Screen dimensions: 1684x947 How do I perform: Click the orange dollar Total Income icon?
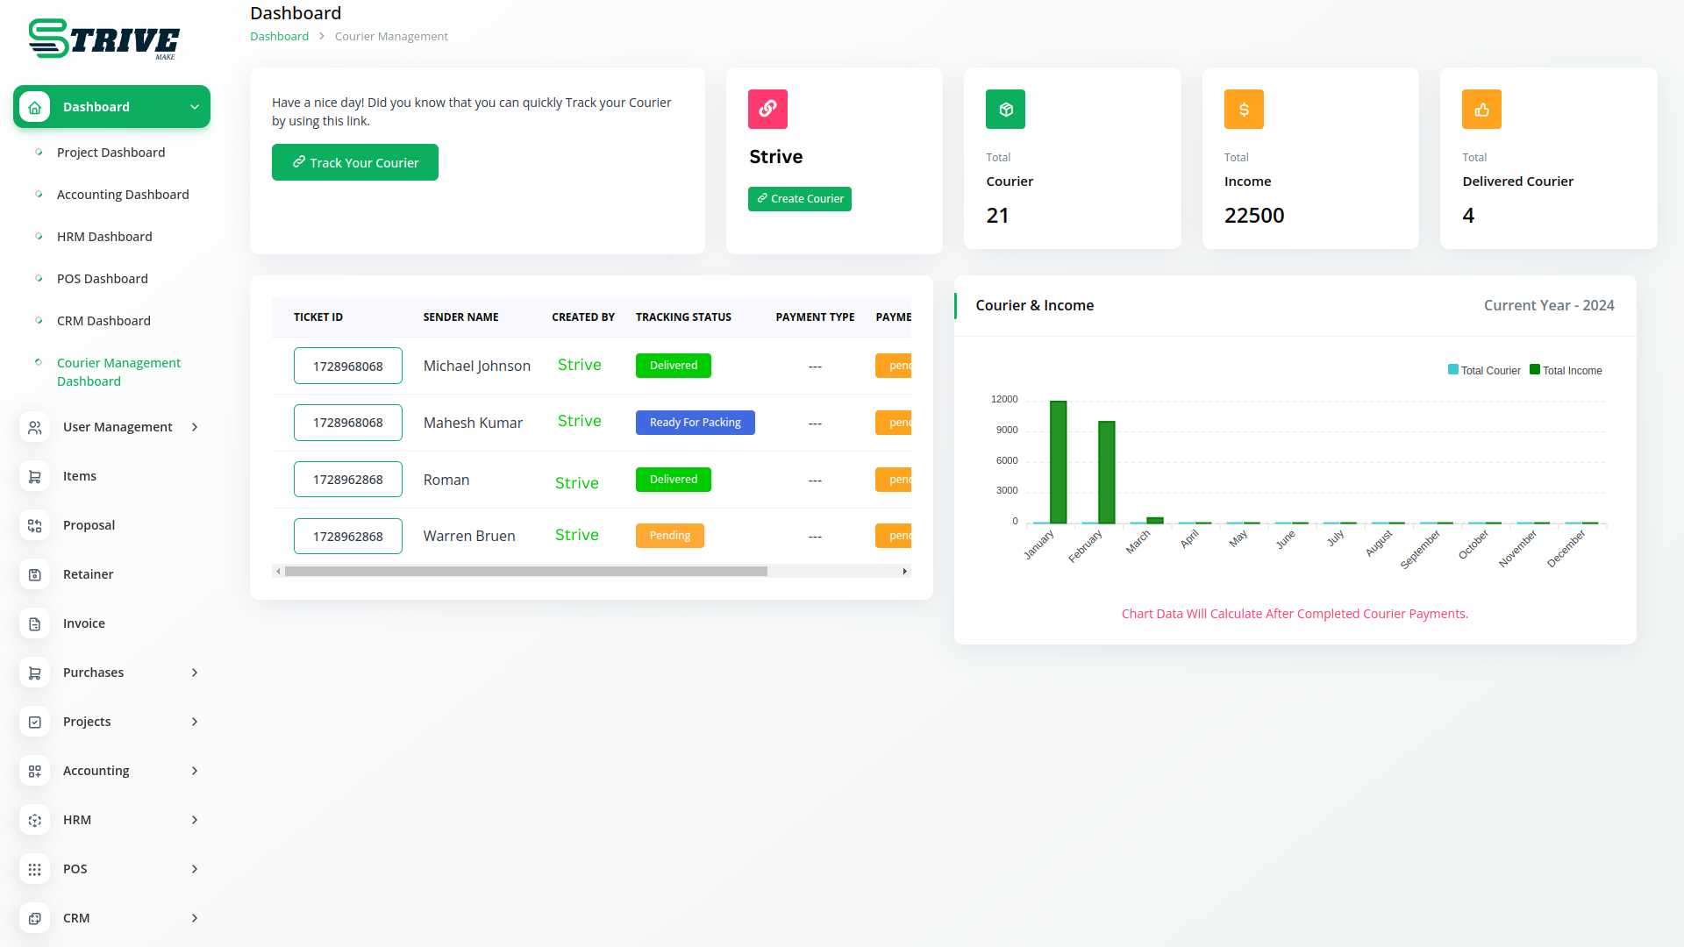(x=1244, y=109)
